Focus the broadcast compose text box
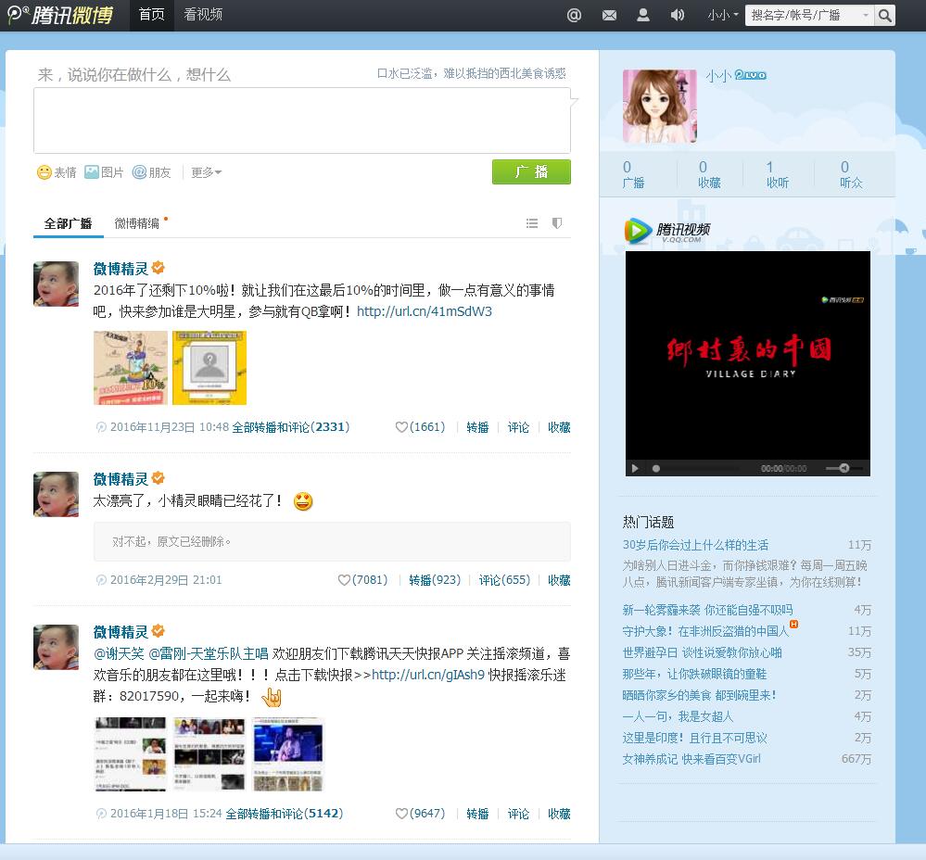The width and height of the screenshot is (926, 860). pyautogui.click(x=302, y=120)
